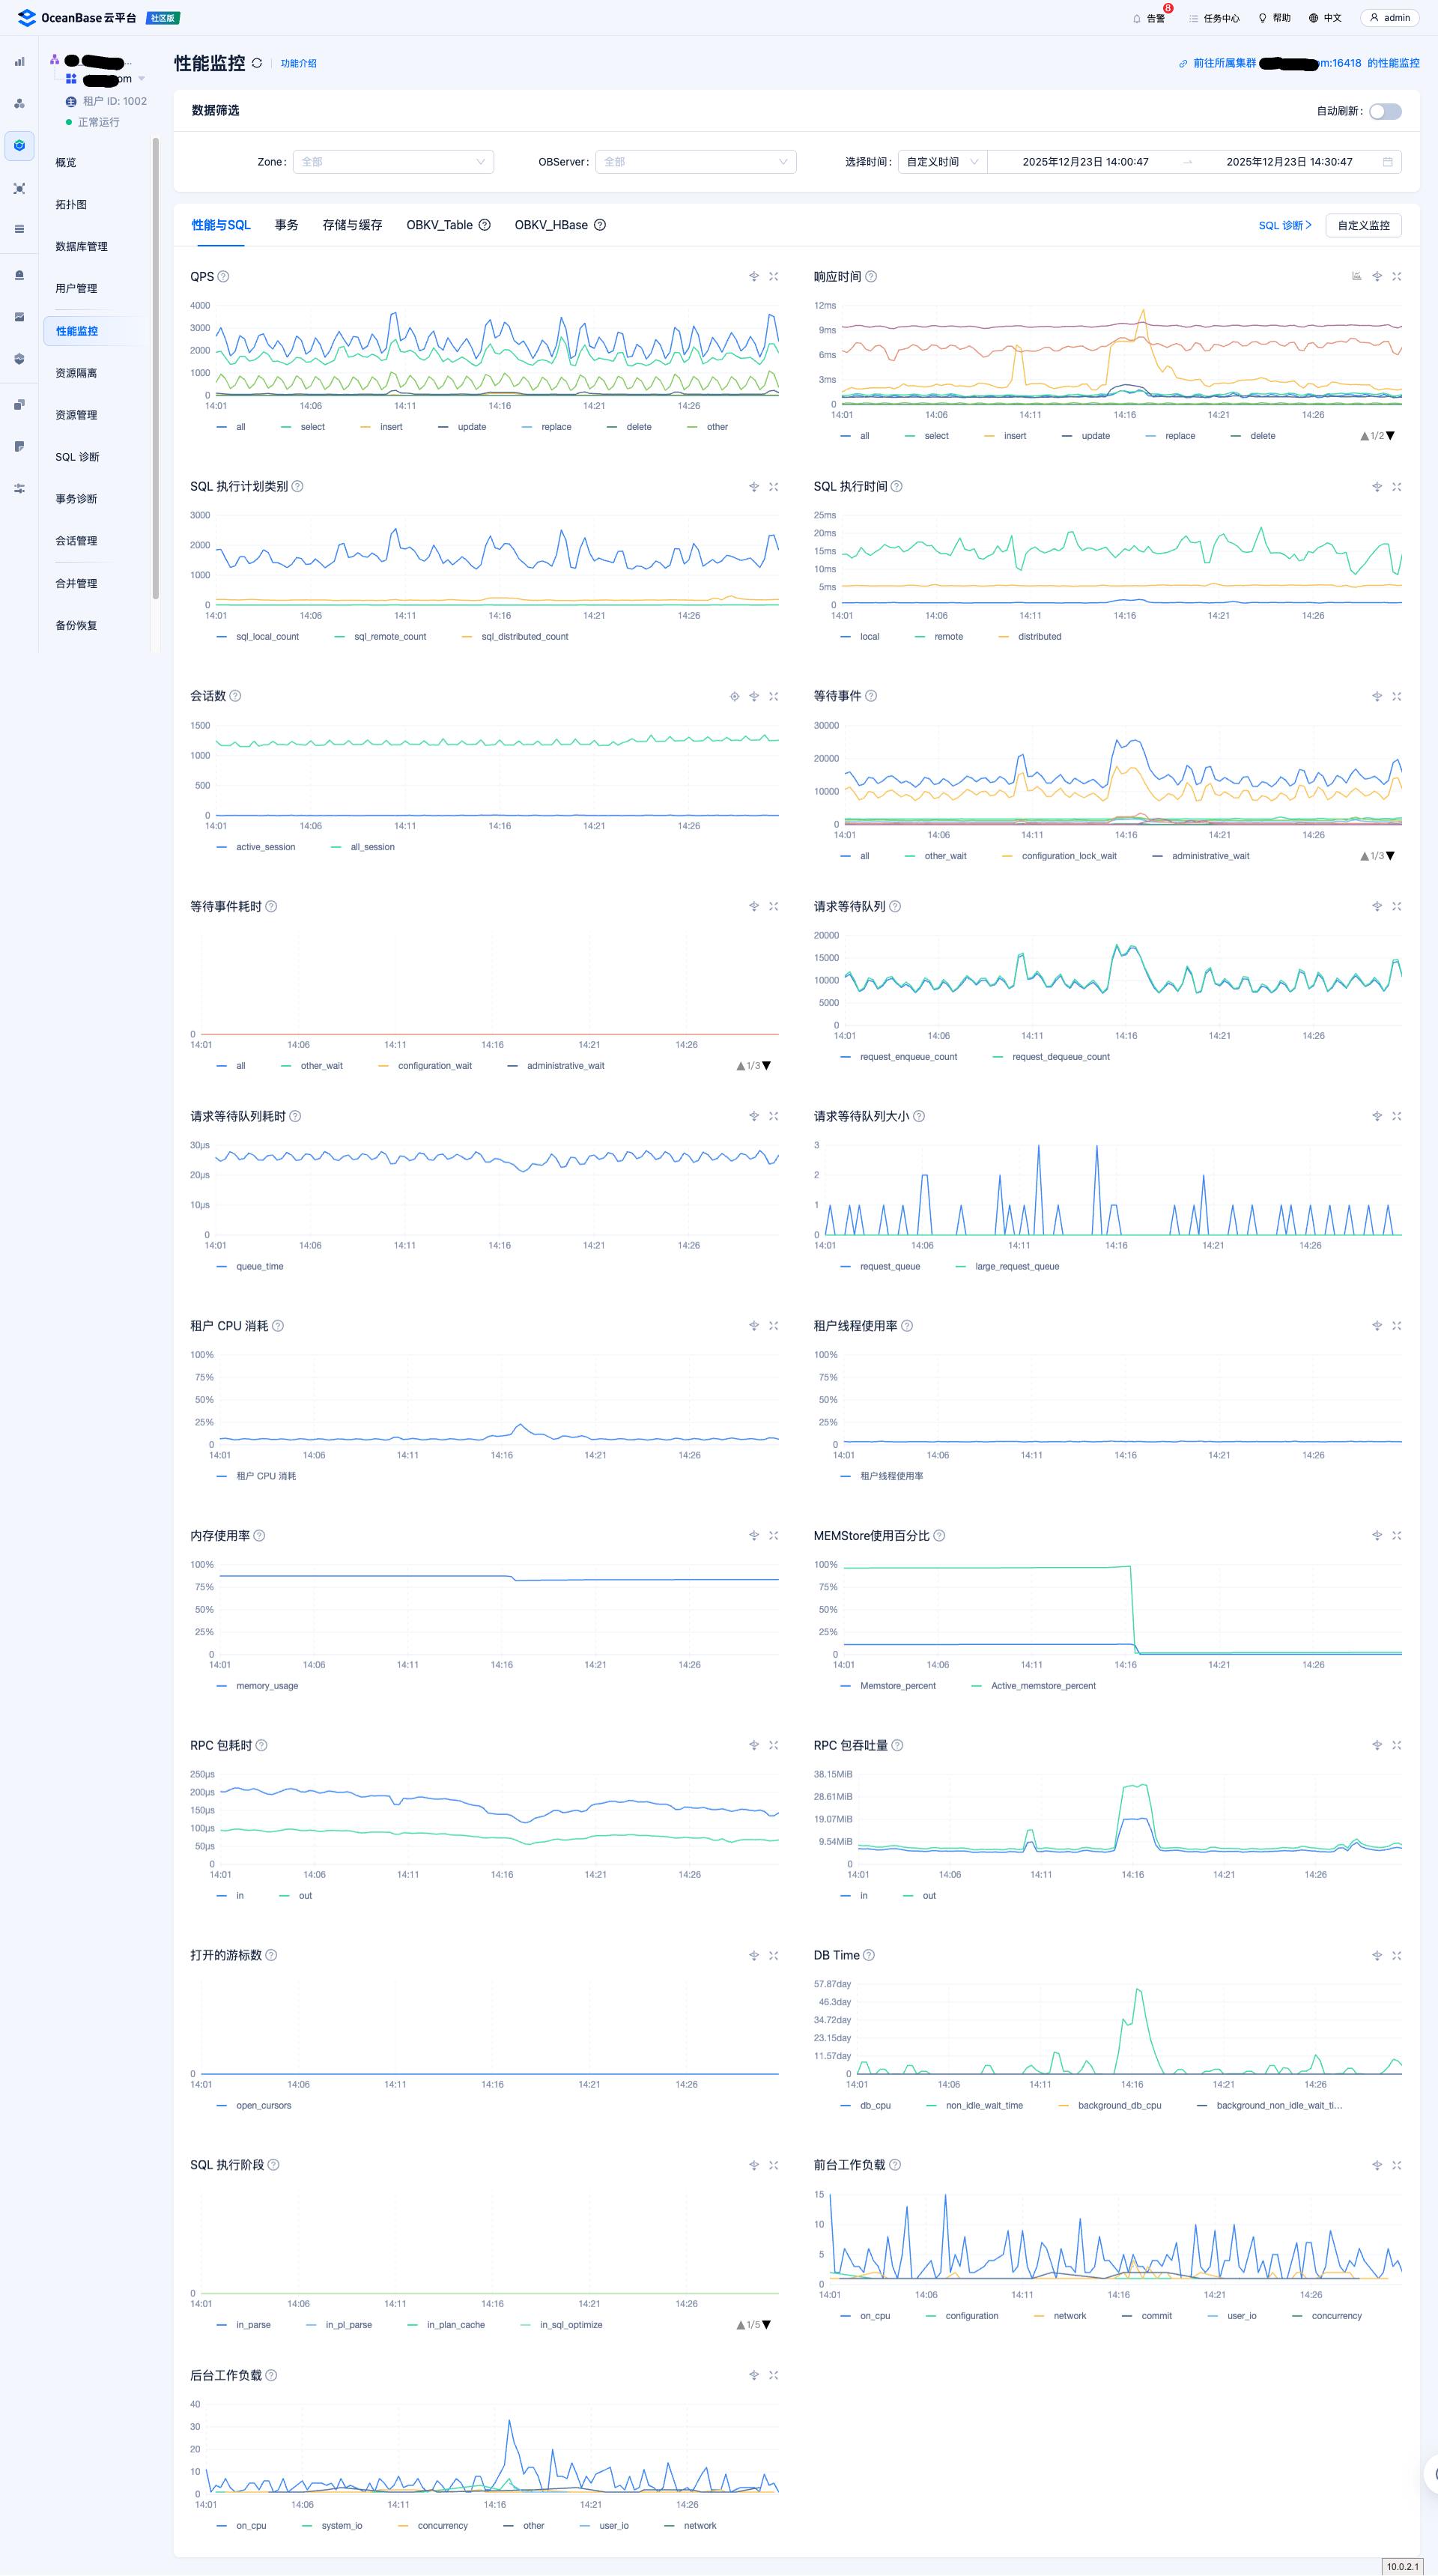Click help icon next to OBKV_HBase tab
This screenshot has height=2576, width=1438.
(600, 225)
